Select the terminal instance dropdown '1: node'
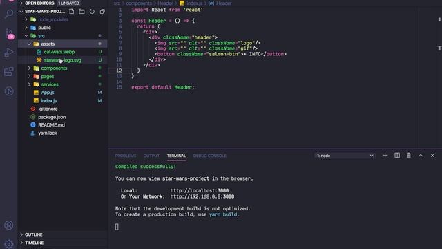The height and width of the screenshot is (249, 442). [x=345, y=156]
